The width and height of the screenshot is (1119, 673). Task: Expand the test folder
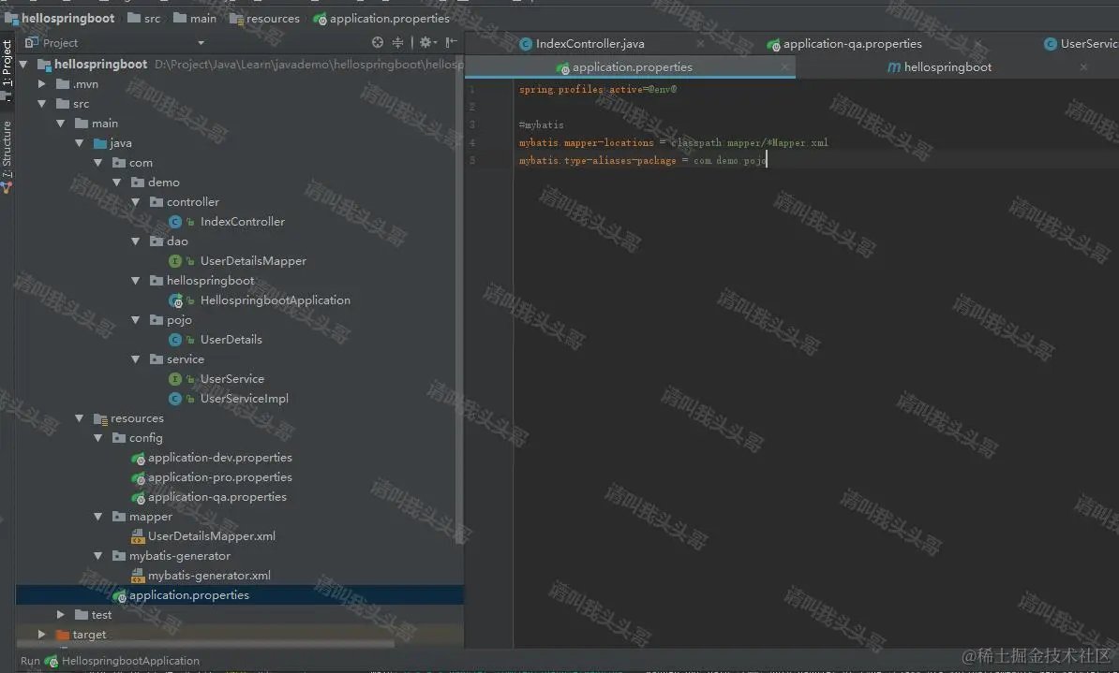pos(60,614)
